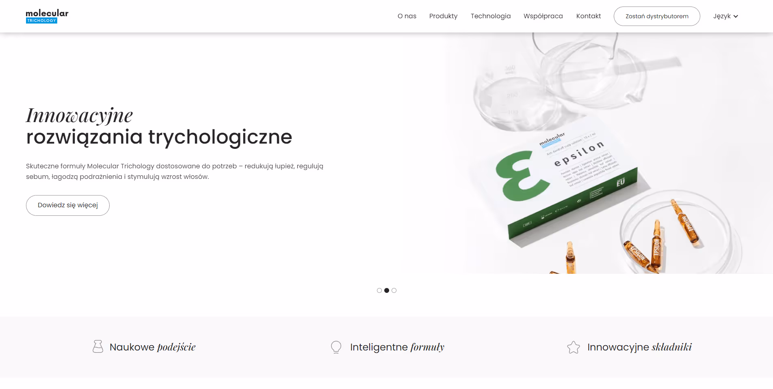Open the Współpraca menu item

[543, 16]
